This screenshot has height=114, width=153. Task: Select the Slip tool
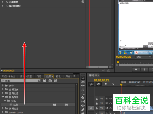(x=83, y=102)
